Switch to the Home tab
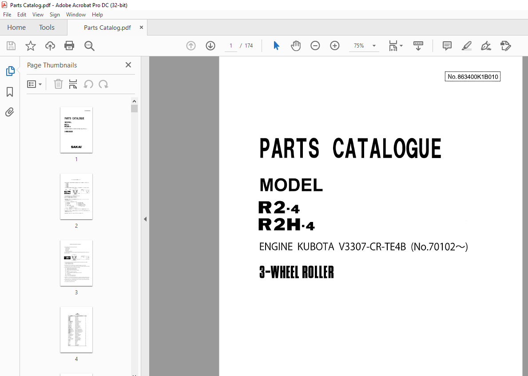Screen dimensions: 528x376 pyautogui.click(x=16, y=27)
